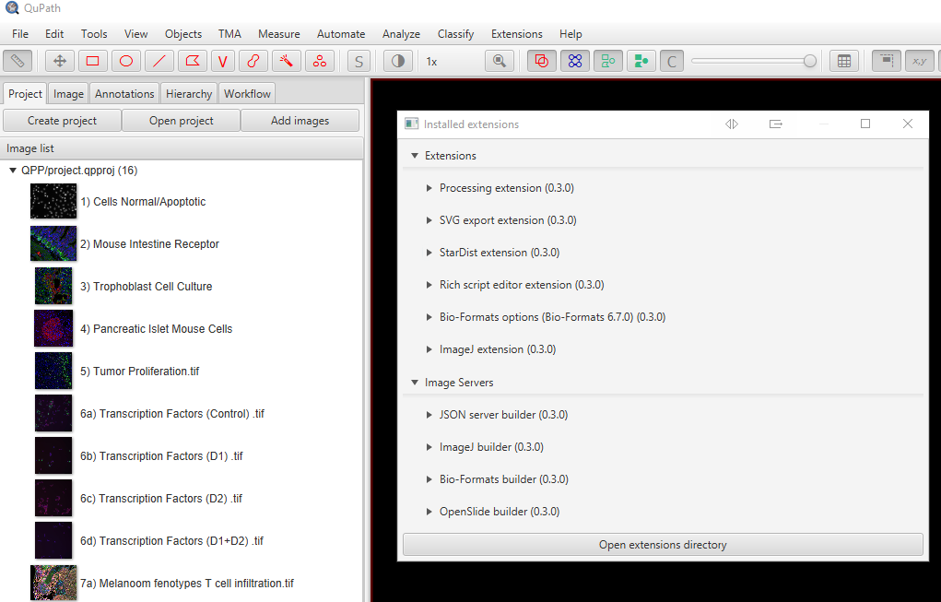
Task: Collapse the Image Servers section
Action: tap(414, 383)
